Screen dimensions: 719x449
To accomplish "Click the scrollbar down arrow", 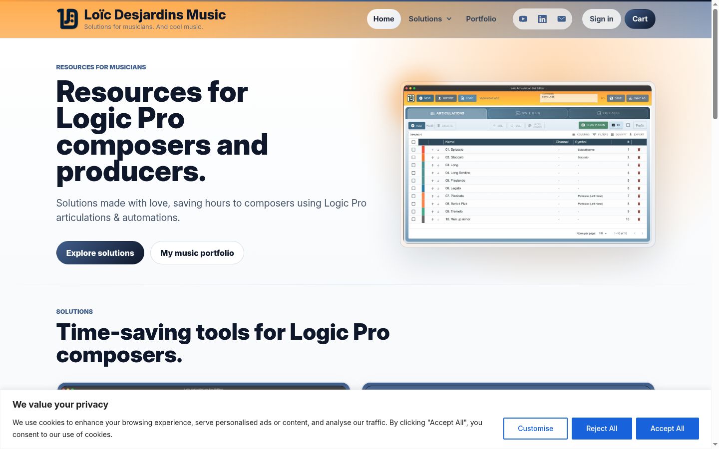I will [715, 445].
